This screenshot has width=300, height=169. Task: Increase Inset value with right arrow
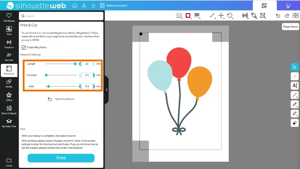94,86
